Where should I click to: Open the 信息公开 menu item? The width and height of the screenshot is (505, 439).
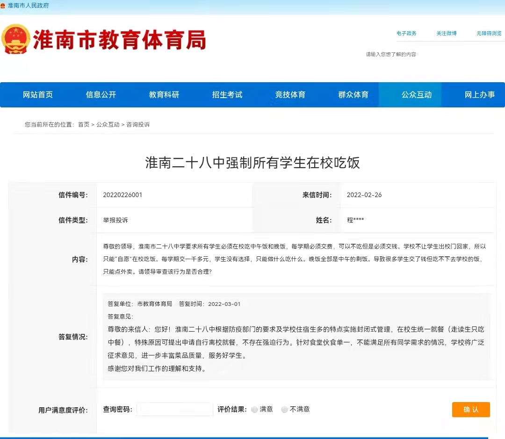coord(101,95)
